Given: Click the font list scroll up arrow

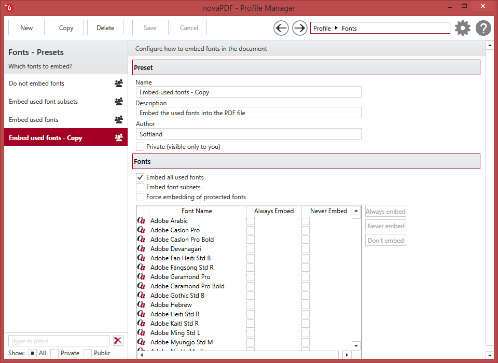Looking at the screenshot, I should pyautogui.click(x=356, y=211).
